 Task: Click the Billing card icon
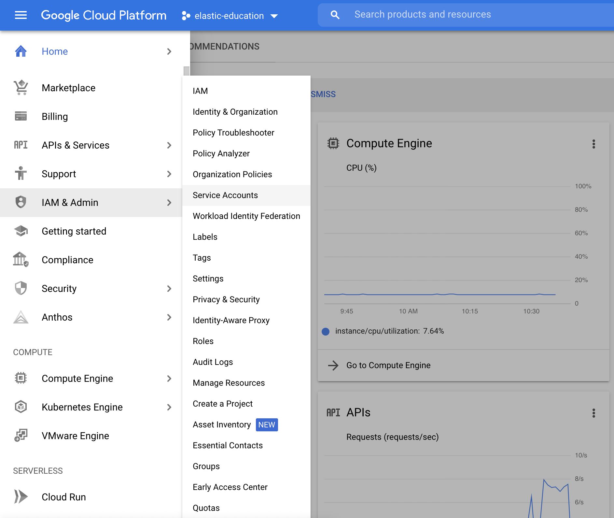(21, 116)
